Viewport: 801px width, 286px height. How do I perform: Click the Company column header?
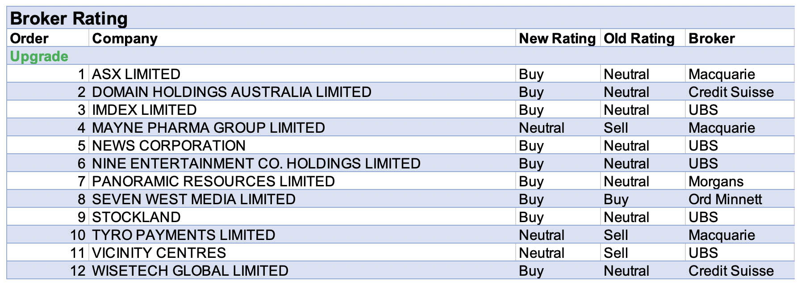click(125, 38)
